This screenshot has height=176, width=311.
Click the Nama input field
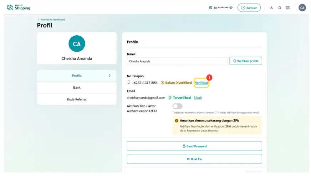177,61
